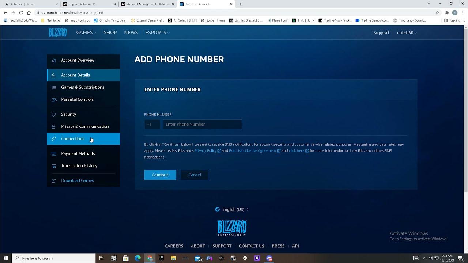
Task: Switch to the Activision | Home tab
Action: point(31,4)
